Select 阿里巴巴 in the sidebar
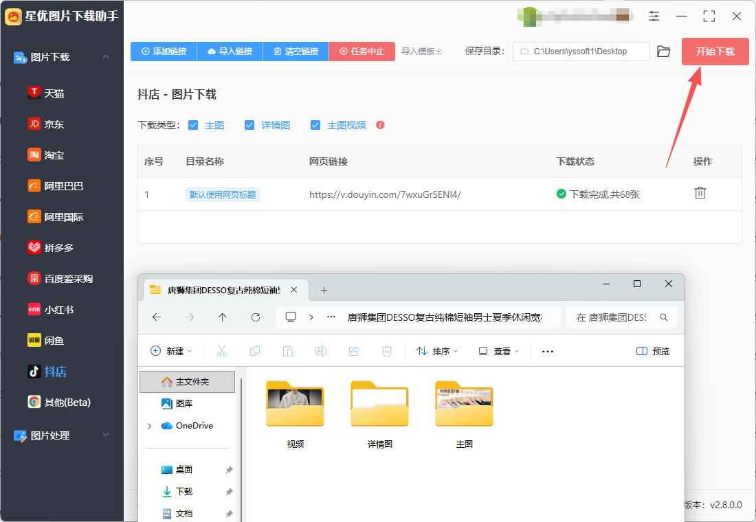Viewport: 756px width, 522px height. (x=56, y=185)
